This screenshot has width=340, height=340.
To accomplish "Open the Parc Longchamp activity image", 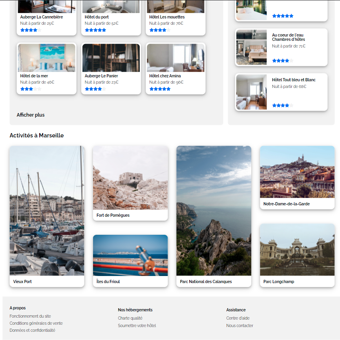I will click(x=297, y=250).
